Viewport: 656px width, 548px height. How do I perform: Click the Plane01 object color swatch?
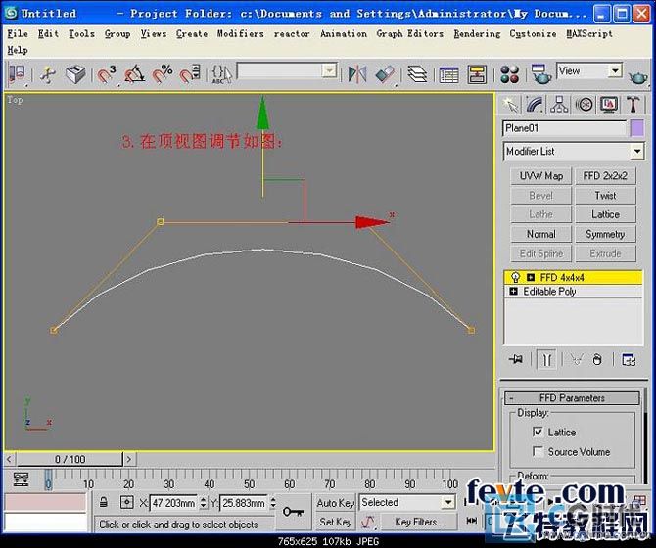coord(636,128)
